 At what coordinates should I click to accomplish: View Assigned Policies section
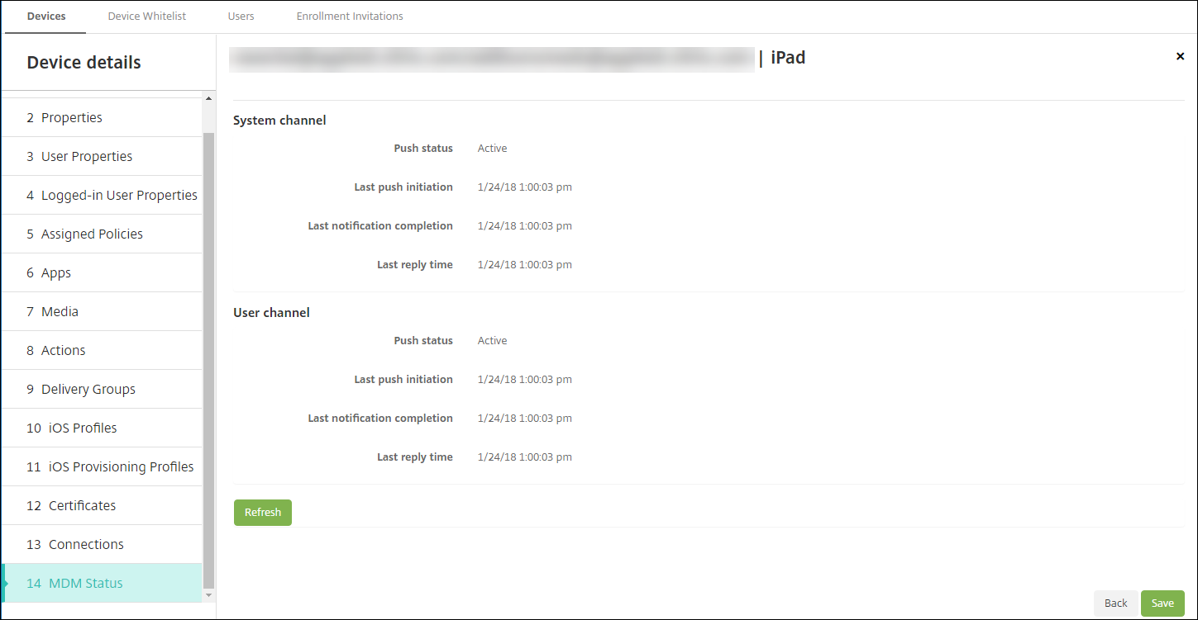102,234
